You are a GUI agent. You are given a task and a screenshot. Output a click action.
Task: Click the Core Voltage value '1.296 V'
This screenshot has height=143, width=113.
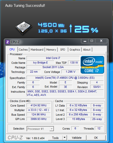coord(71,72)
